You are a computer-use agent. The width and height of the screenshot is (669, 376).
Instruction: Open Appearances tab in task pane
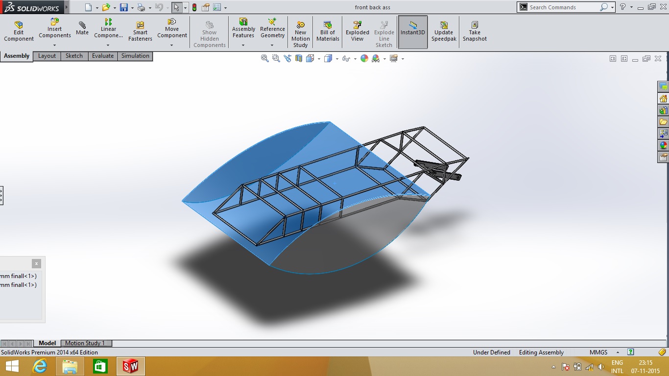click(664, 145)
